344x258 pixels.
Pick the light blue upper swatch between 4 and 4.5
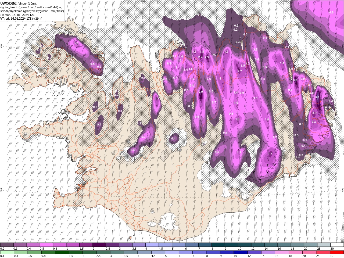(152, 245)
